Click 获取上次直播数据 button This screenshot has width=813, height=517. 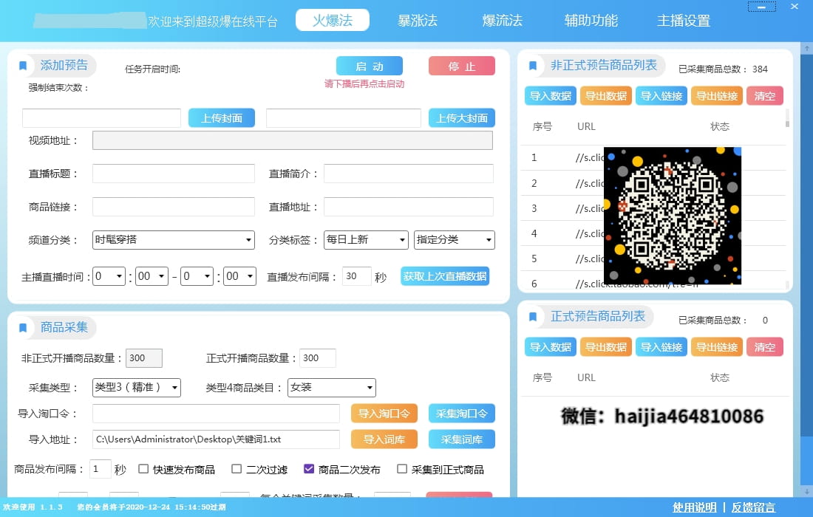coord(445,276)
